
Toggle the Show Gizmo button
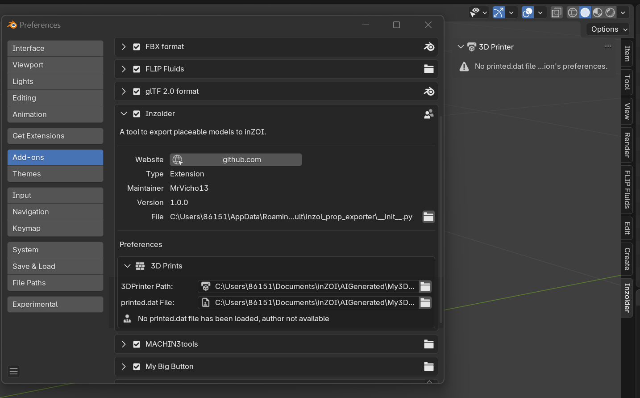click(499, 13)
